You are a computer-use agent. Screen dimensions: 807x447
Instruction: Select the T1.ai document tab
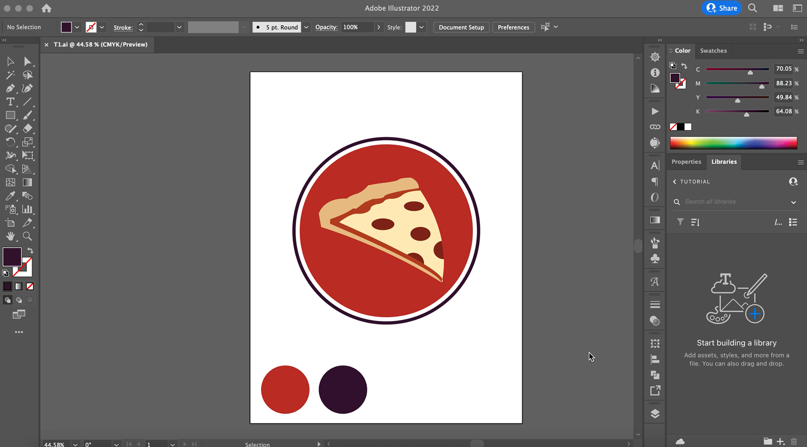point(100,45)
